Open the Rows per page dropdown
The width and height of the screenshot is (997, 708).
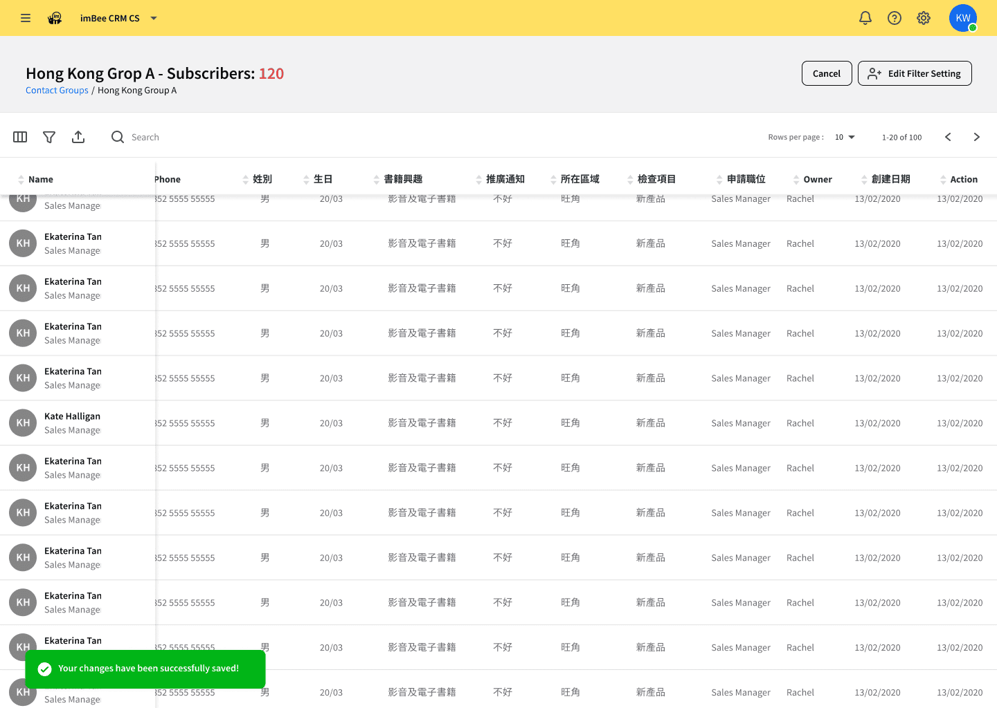845,137
